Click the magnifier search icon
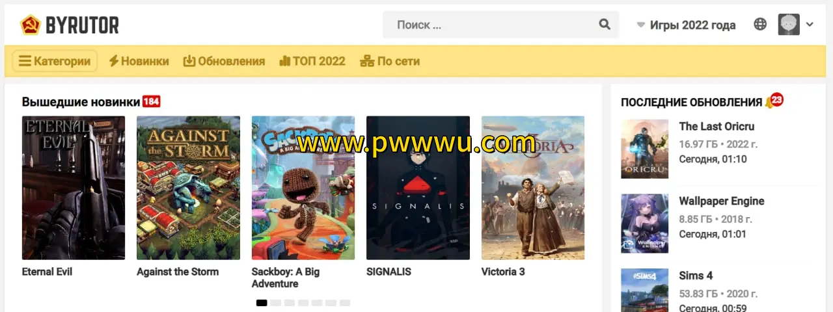 click(x=605, y=25)
